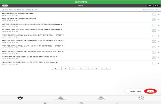
Task: Open the download icon in the header bar
Action: point(150,6)
